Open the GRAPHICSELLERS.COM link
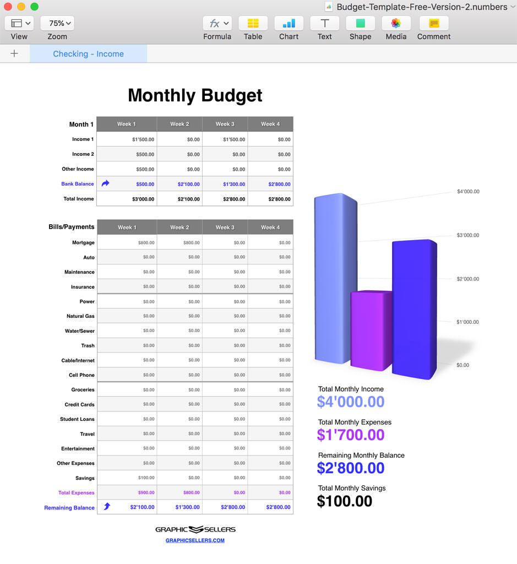Image resolution: width=517 pixels, height=564 pixels. [195, 540]
